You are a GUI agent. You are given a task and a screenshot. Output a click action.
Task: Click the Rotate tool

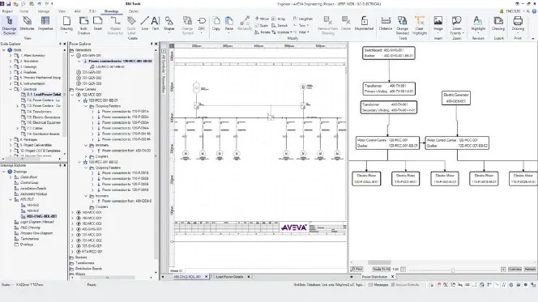pyautogui.click(x=263, y=32)
